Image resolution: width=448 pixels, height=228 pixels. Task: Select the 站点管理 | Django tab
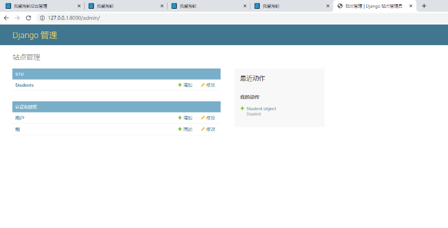[x=374, y=6]
